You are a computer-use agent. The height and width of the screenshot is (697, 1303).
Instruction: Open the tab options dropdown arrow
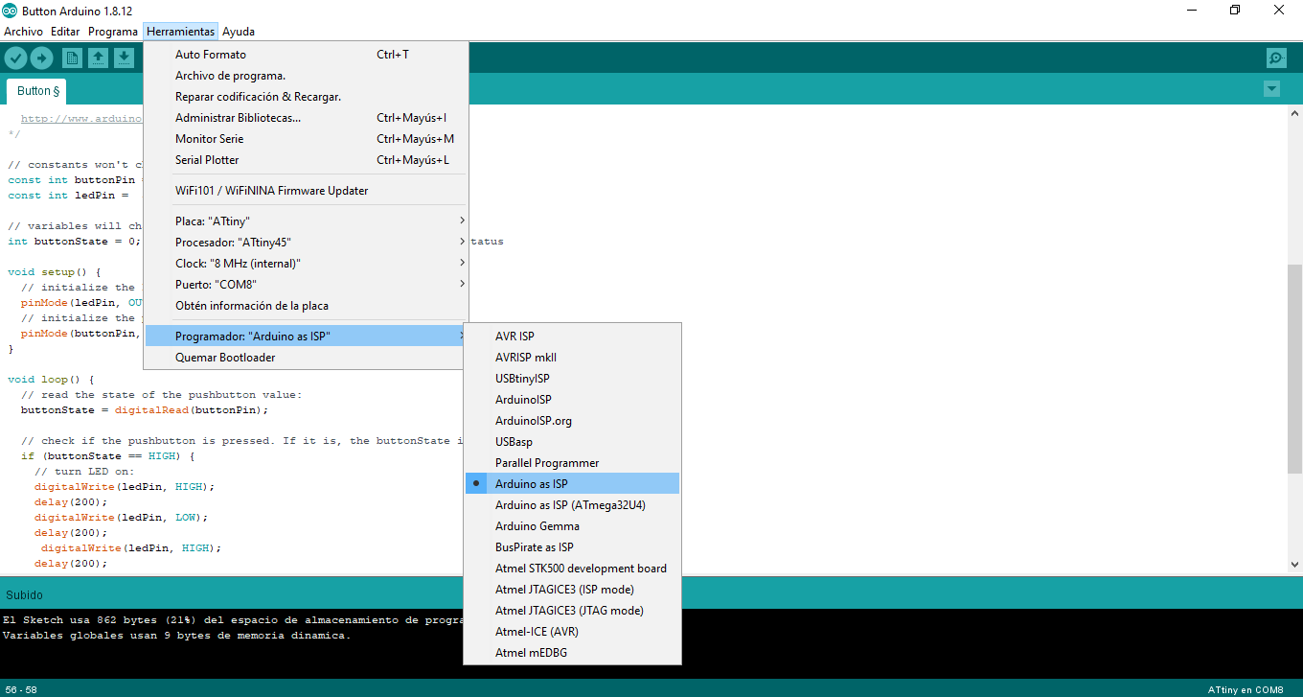click(1271, 89)
